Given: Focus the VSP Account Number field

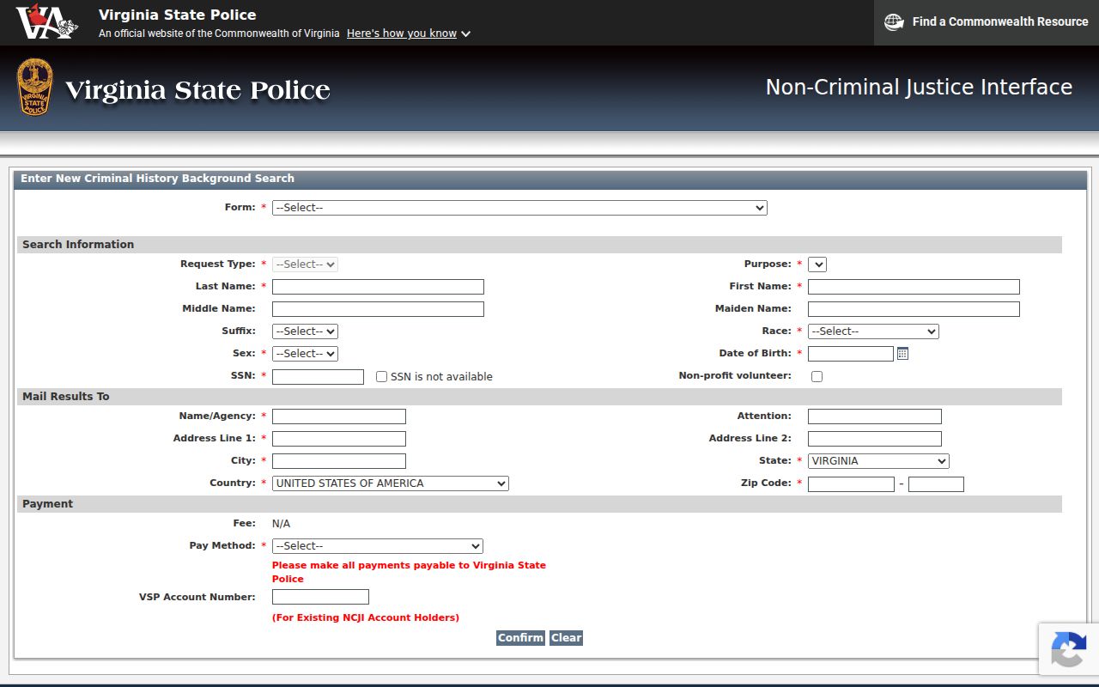Looking at the screenshot, I should 320,597.
